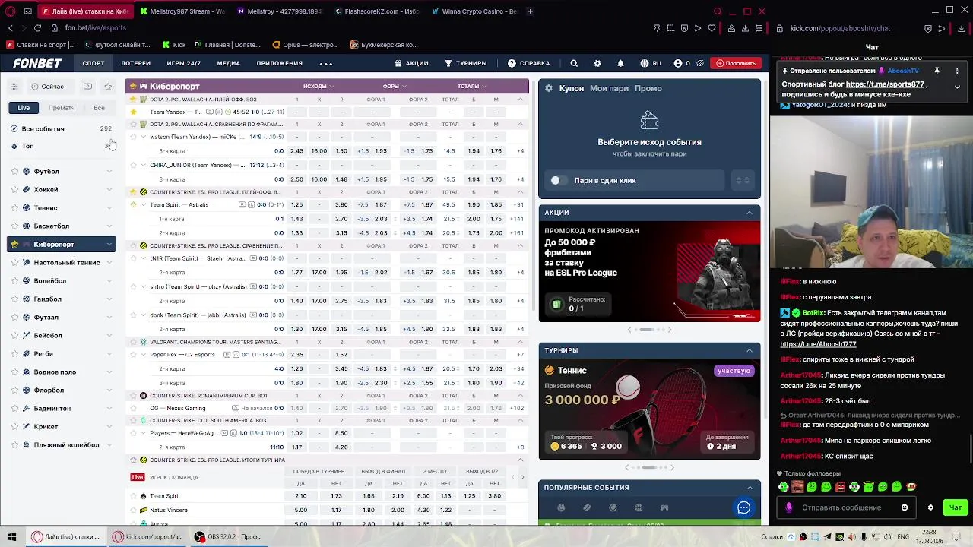
Task: Unfavorite the Team Spirit — Astralis match star
Action: [133, 204]
